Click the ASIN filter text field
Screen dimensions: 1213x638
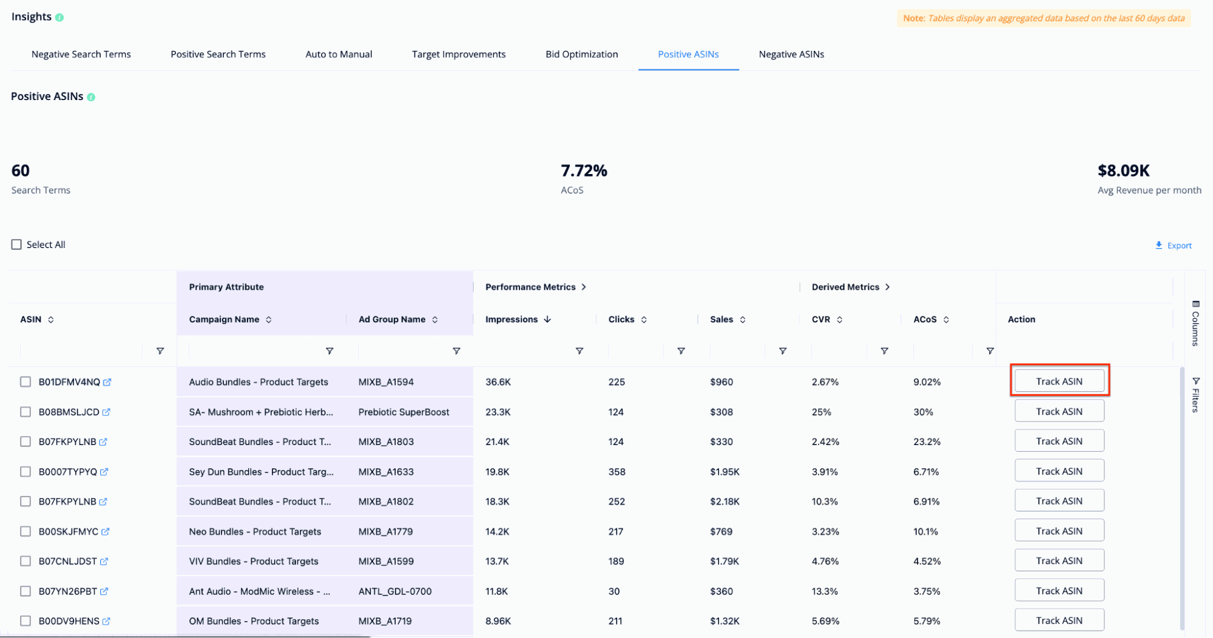coord(81,351)
